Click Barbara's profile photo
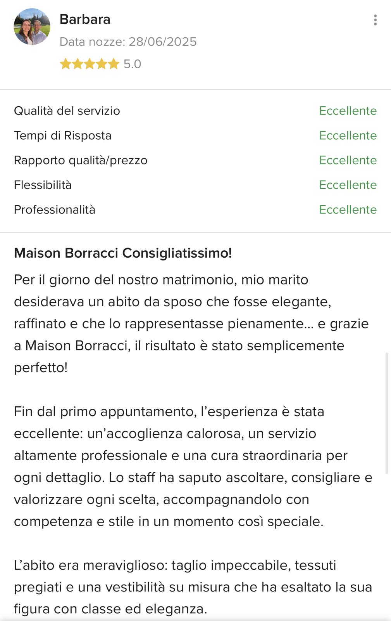This screenshot has width=391, height=621. (x=32, y=27)
